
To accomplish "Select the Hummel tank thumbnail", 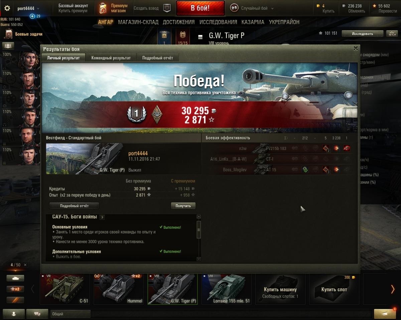I will pos(120,289).
